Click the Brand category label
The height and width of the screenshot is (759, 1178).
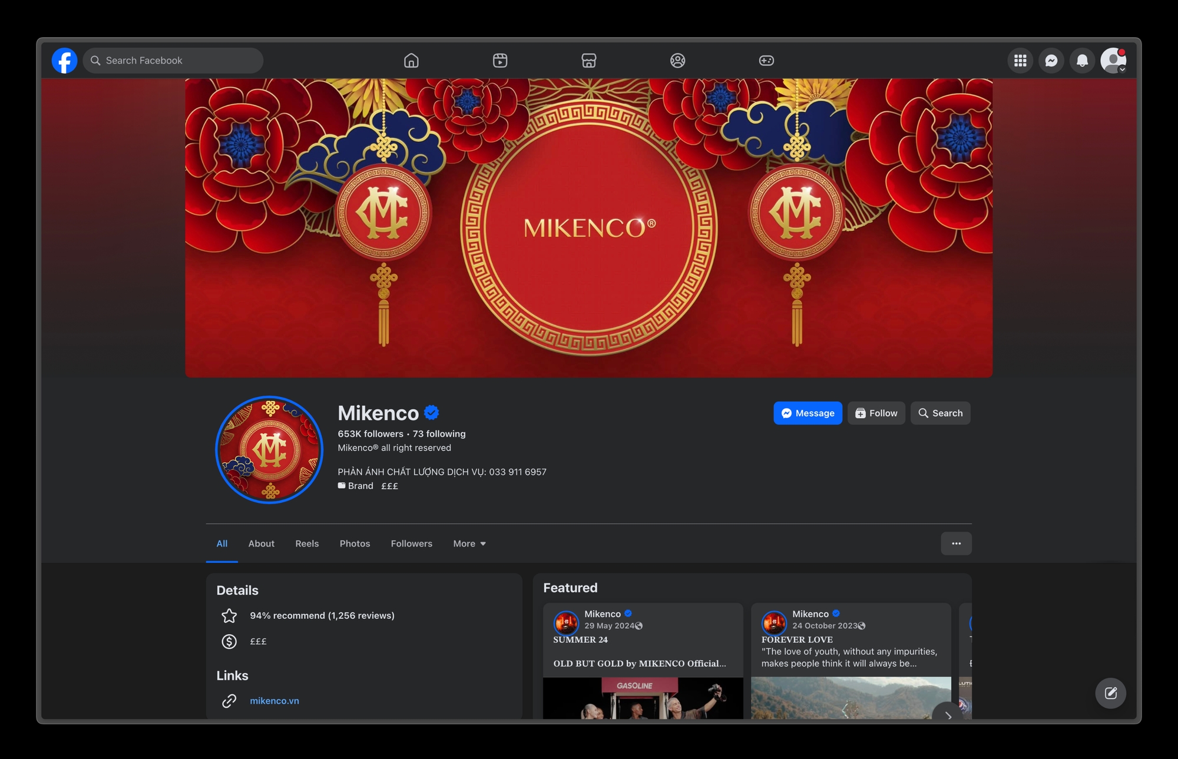click(x=360, y=486)
